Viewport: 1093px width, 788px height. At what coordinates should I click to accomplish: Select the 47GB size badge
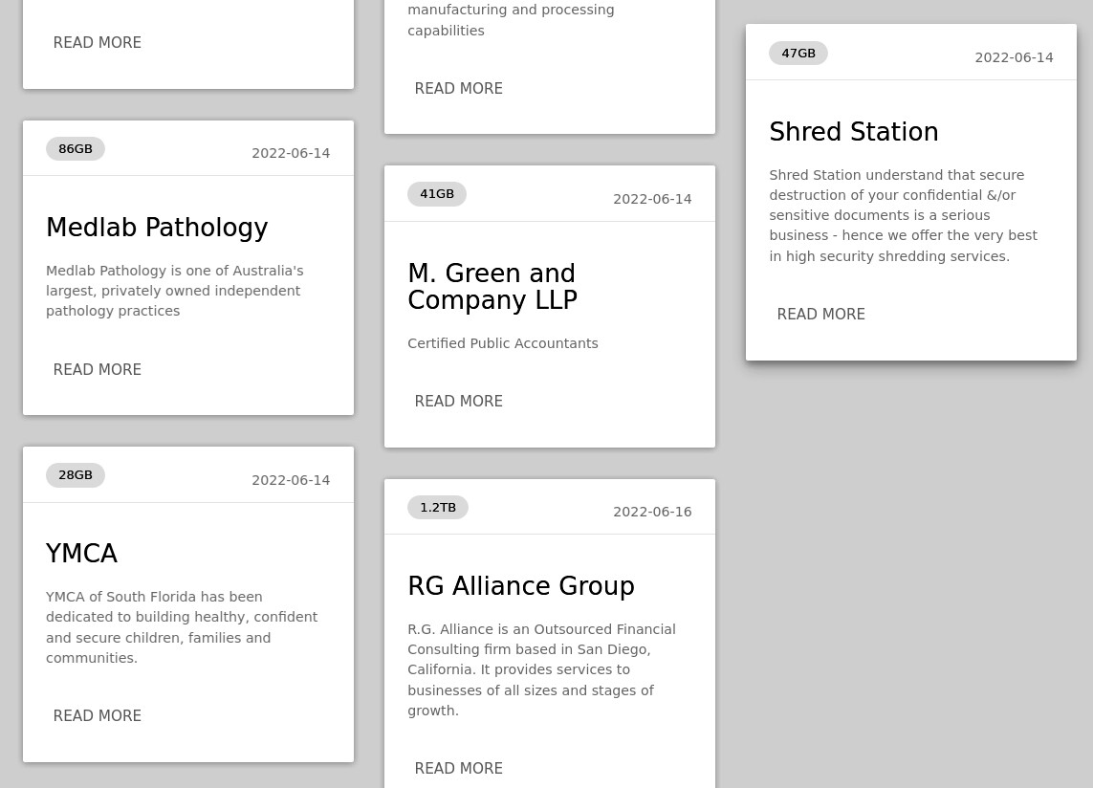pyautogui.click(x=798, y=53)
